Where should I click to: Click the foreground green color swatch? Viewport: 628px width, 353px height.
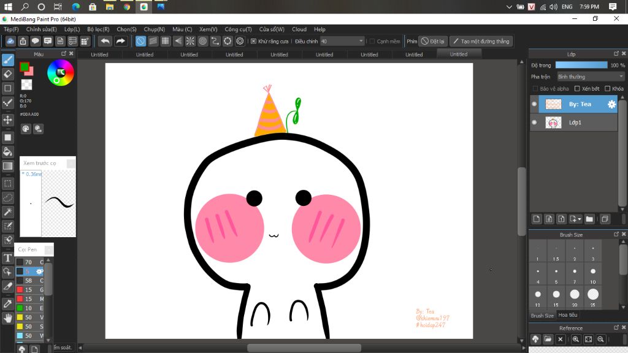pyautogui.click(x=24, y=67)
